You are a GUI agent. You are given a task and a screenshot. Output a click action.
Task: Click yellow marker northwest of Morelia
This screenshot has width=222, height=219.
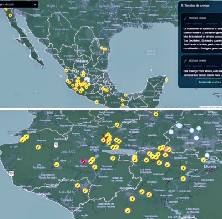click(204, 160)
